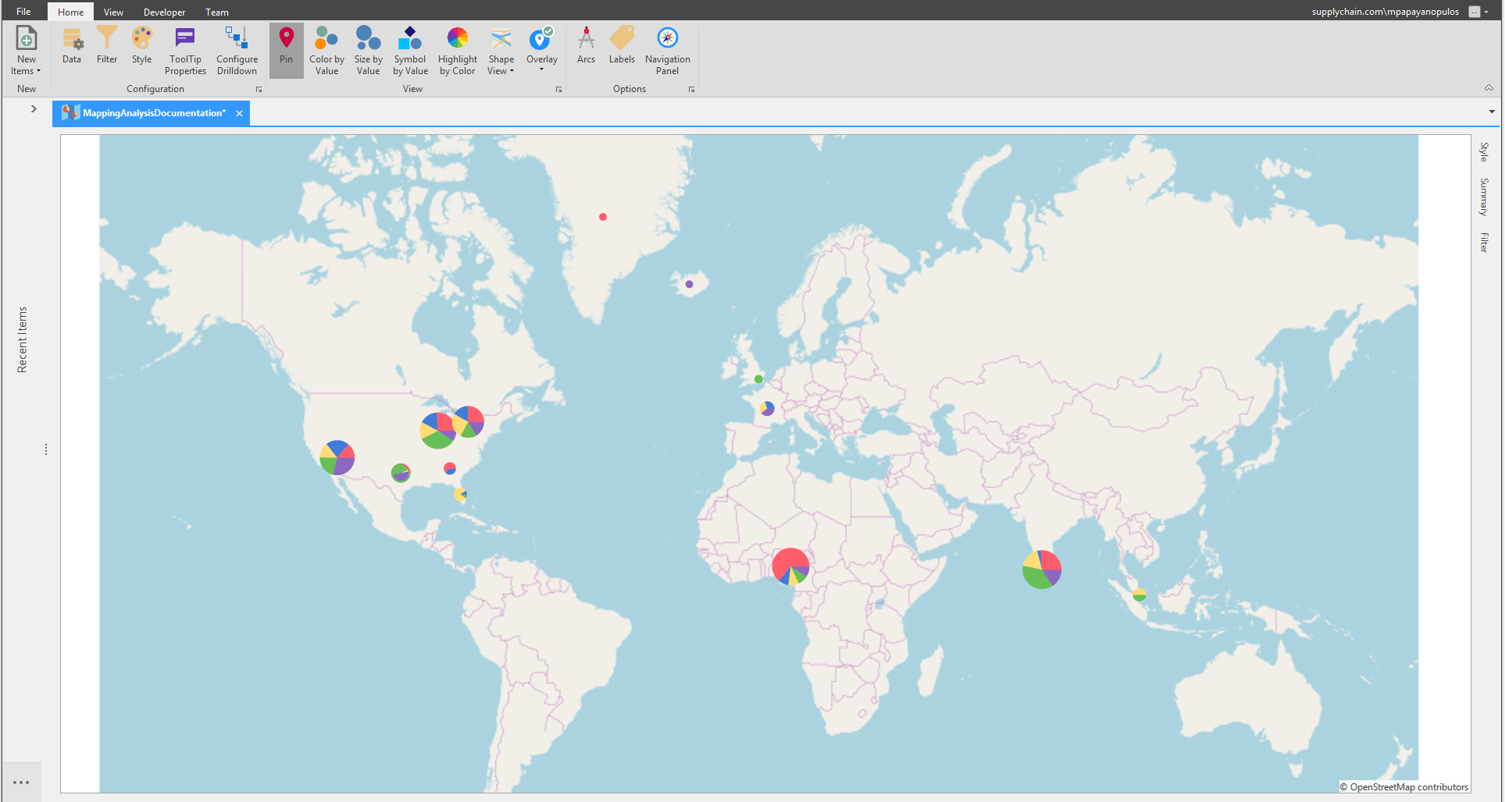Viewport: 1505px width, 802px height.
Task: Open ToolTip Properties
Action: pyautogui.click(x=185, y=51)
